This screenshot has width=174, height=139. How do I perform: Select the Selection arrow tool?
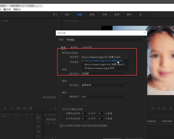[x=38, y=117]
